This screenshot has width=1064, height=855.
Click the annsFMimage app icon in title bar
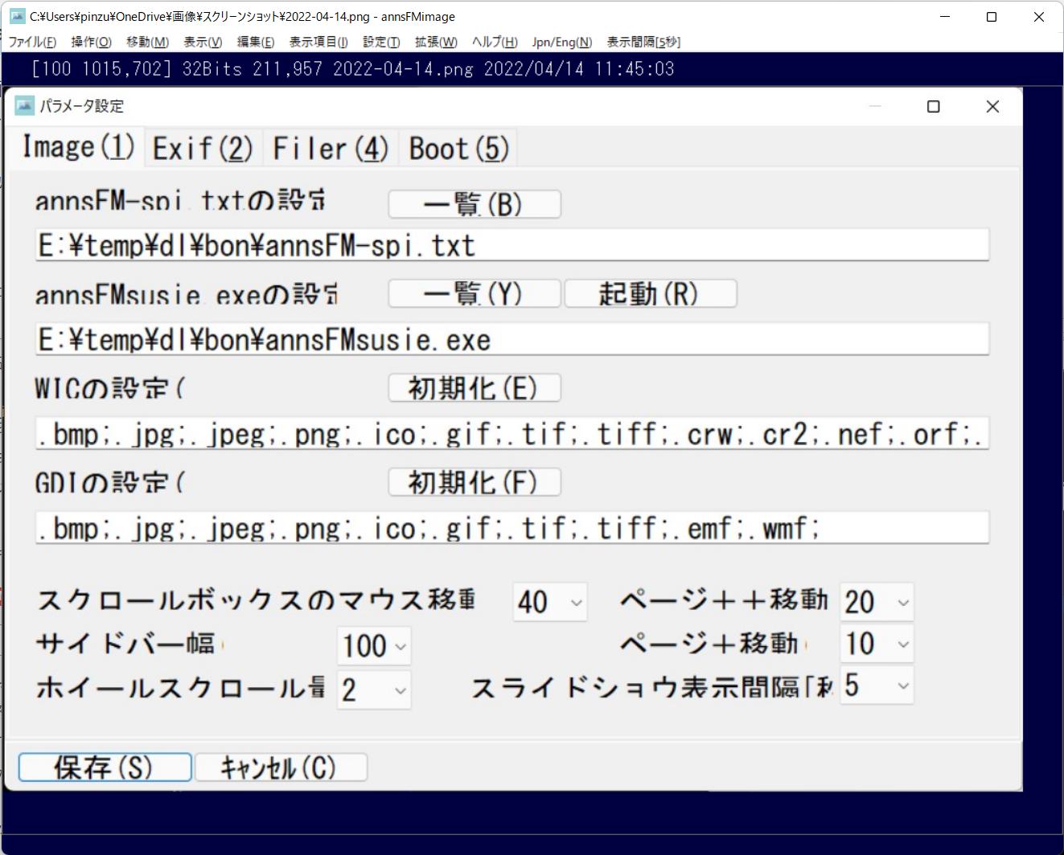(17, 16)
